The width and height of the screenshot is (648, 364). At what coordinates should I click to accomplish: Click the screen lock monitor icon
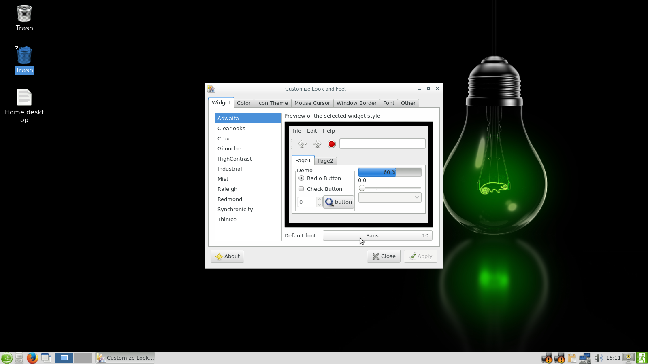click(629, 358)
